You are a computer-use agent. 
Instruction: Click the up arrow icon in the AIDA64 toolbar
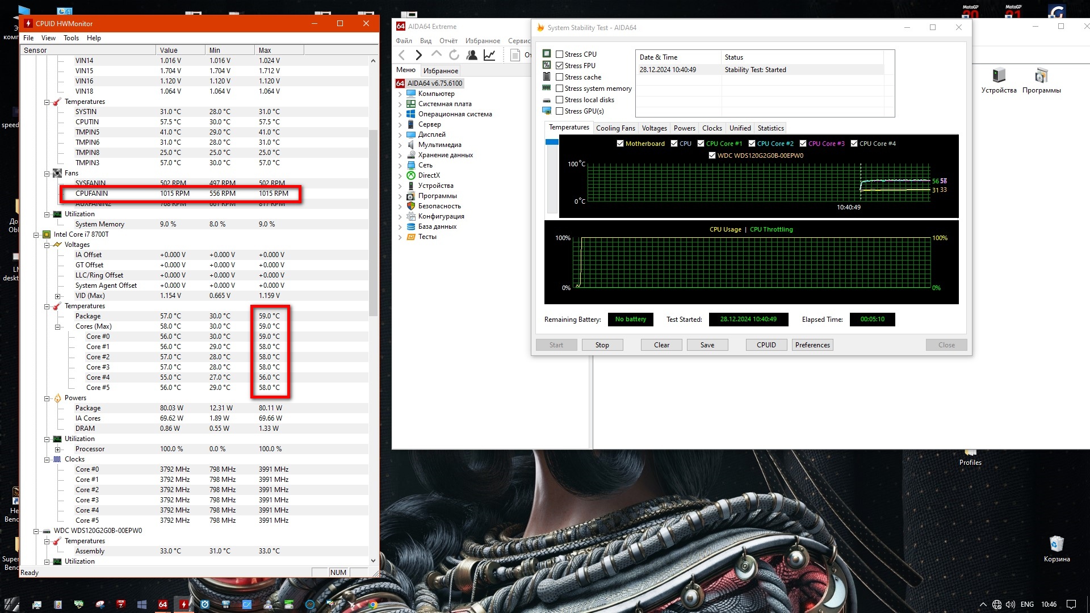click(x=436, y=54)
